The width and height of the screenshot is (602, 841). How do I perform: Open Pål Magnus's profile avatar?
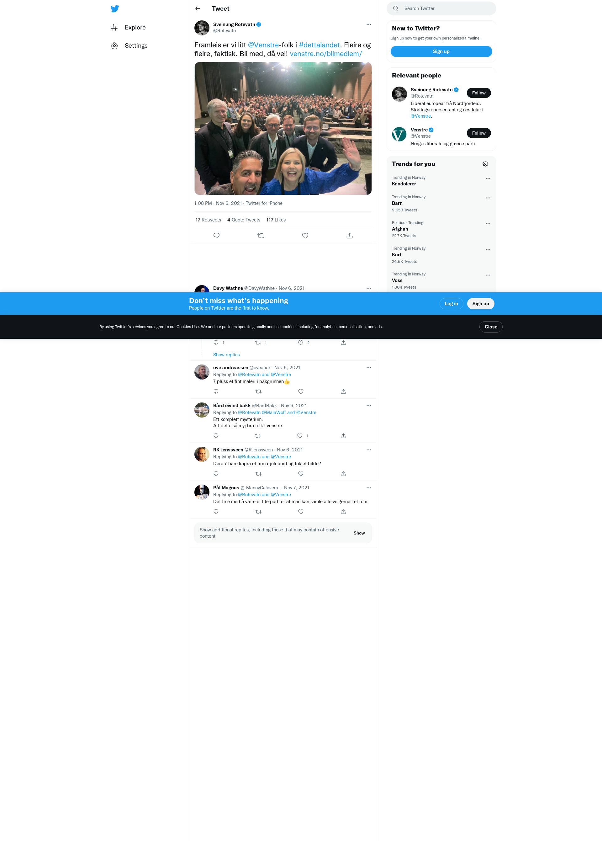[x=202, y=492]
